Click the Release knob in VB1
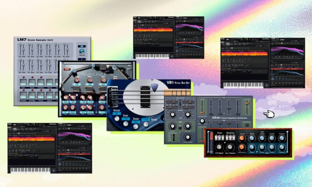The height and width of the screenshot is (187, 312). pyautogui.click(x=117, y=118)
